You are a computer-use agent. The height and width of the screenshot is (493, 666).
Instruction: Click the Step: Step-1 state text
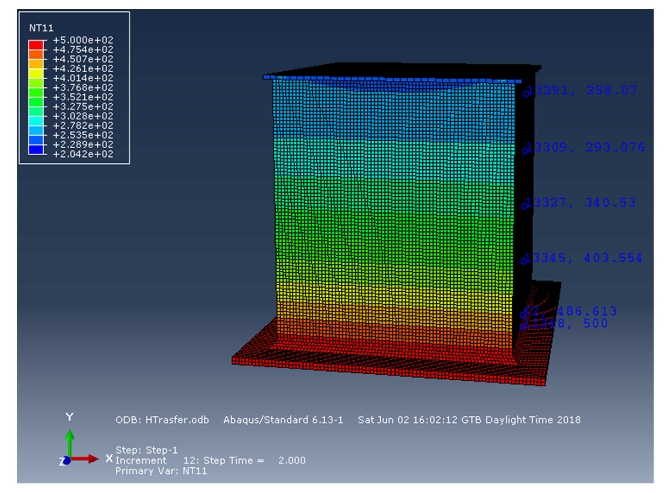[146, 450]
